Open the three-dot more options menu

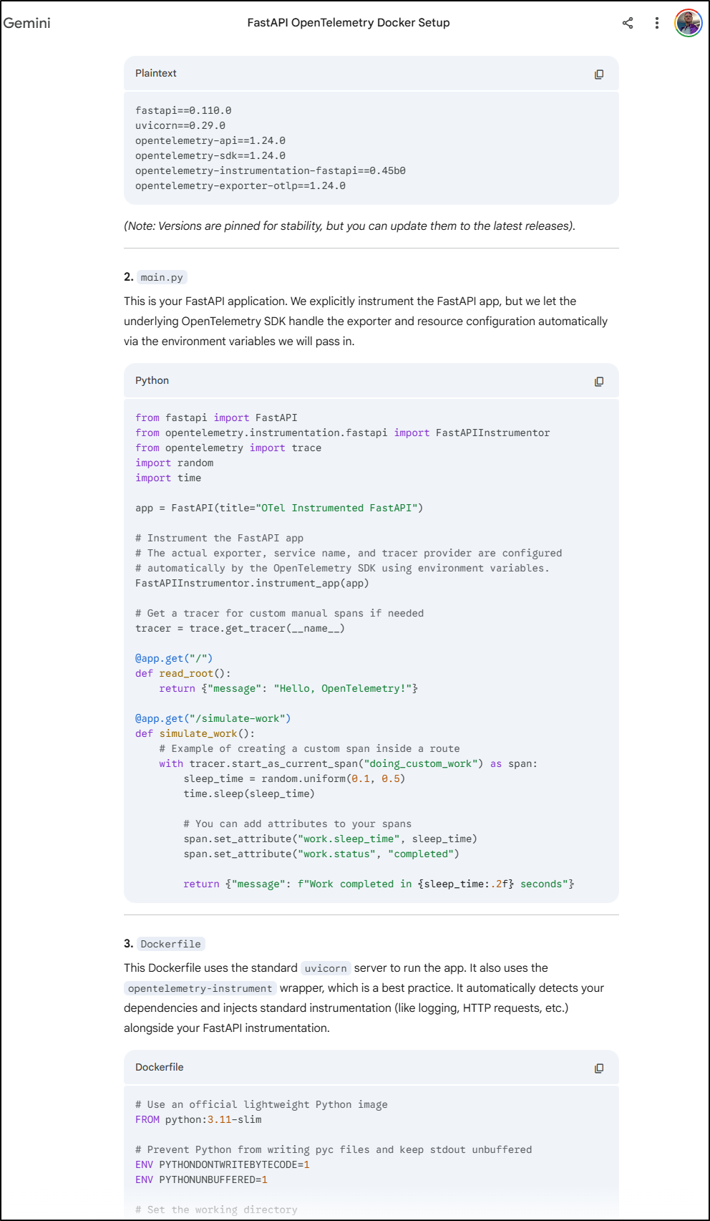(x=656, y=23)
